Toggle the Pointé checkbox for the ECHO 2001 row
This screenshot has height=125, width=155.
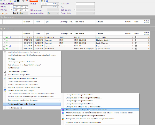click(136, 46)
